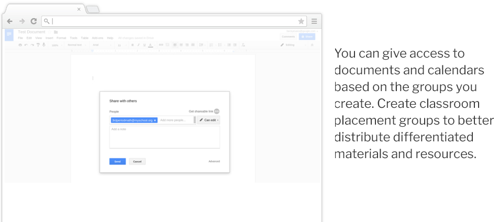Bookmark the page with the star icon
This screenshot has height=222, width=499.
pos(301,21)
